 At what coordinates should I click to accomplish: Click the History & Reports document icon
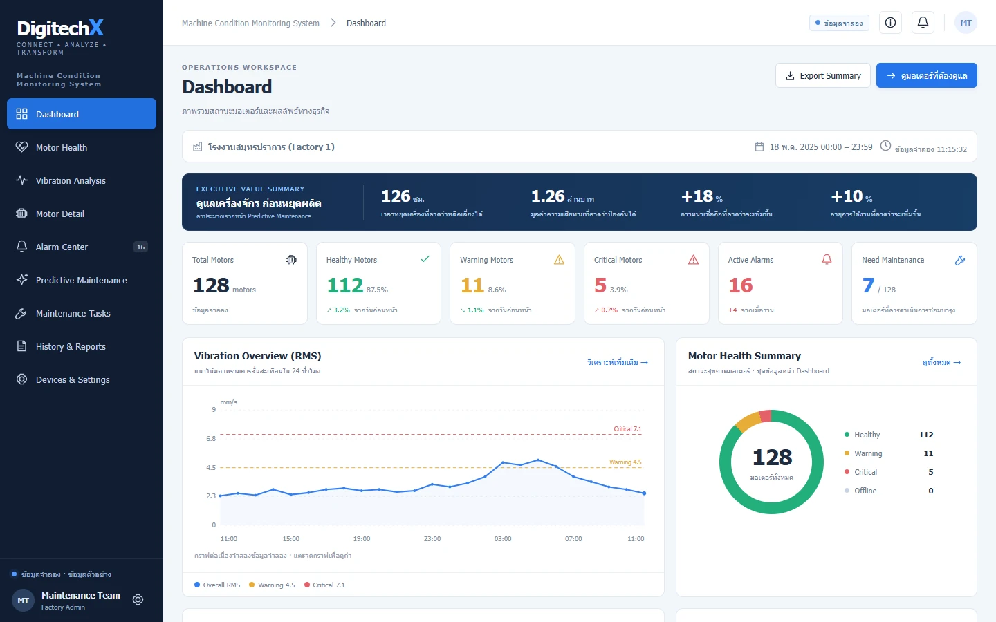point(22,346)
